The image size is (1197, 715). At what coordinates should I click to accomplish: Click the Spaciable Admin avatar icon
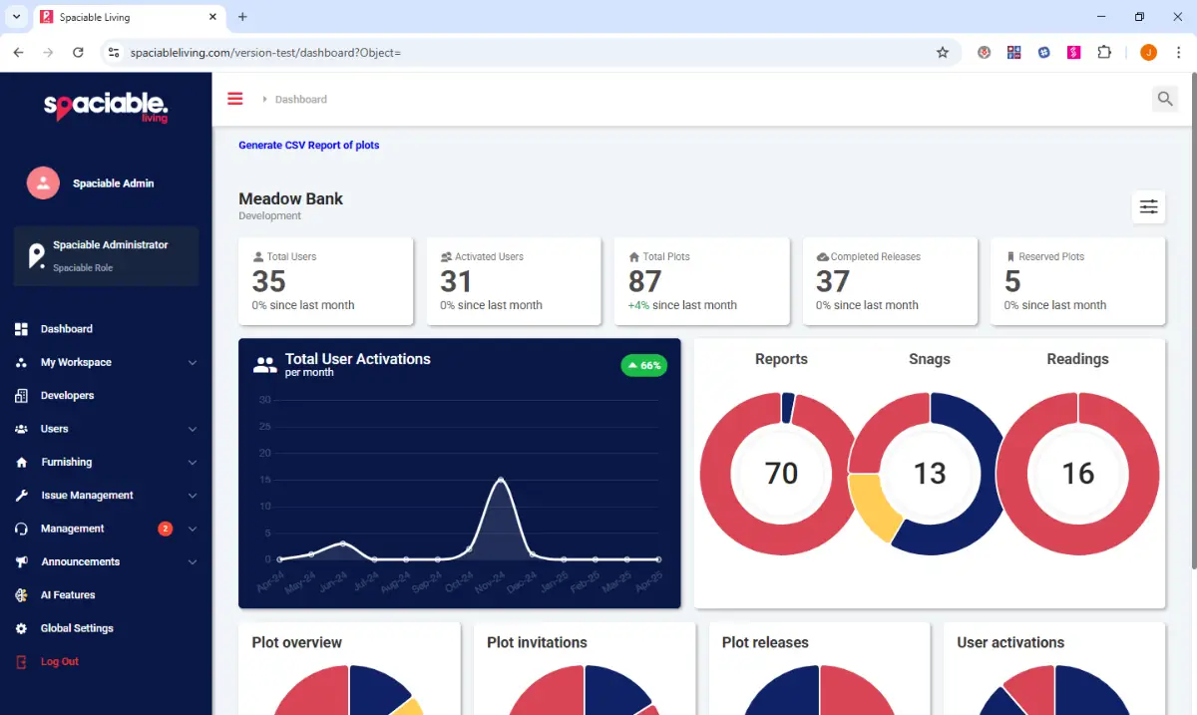(x=43, y=182)
